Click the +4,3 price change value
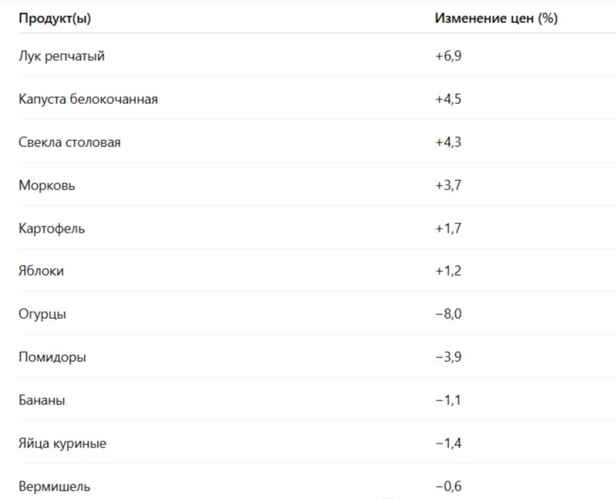The image size is (616, 499). [448, 142]
